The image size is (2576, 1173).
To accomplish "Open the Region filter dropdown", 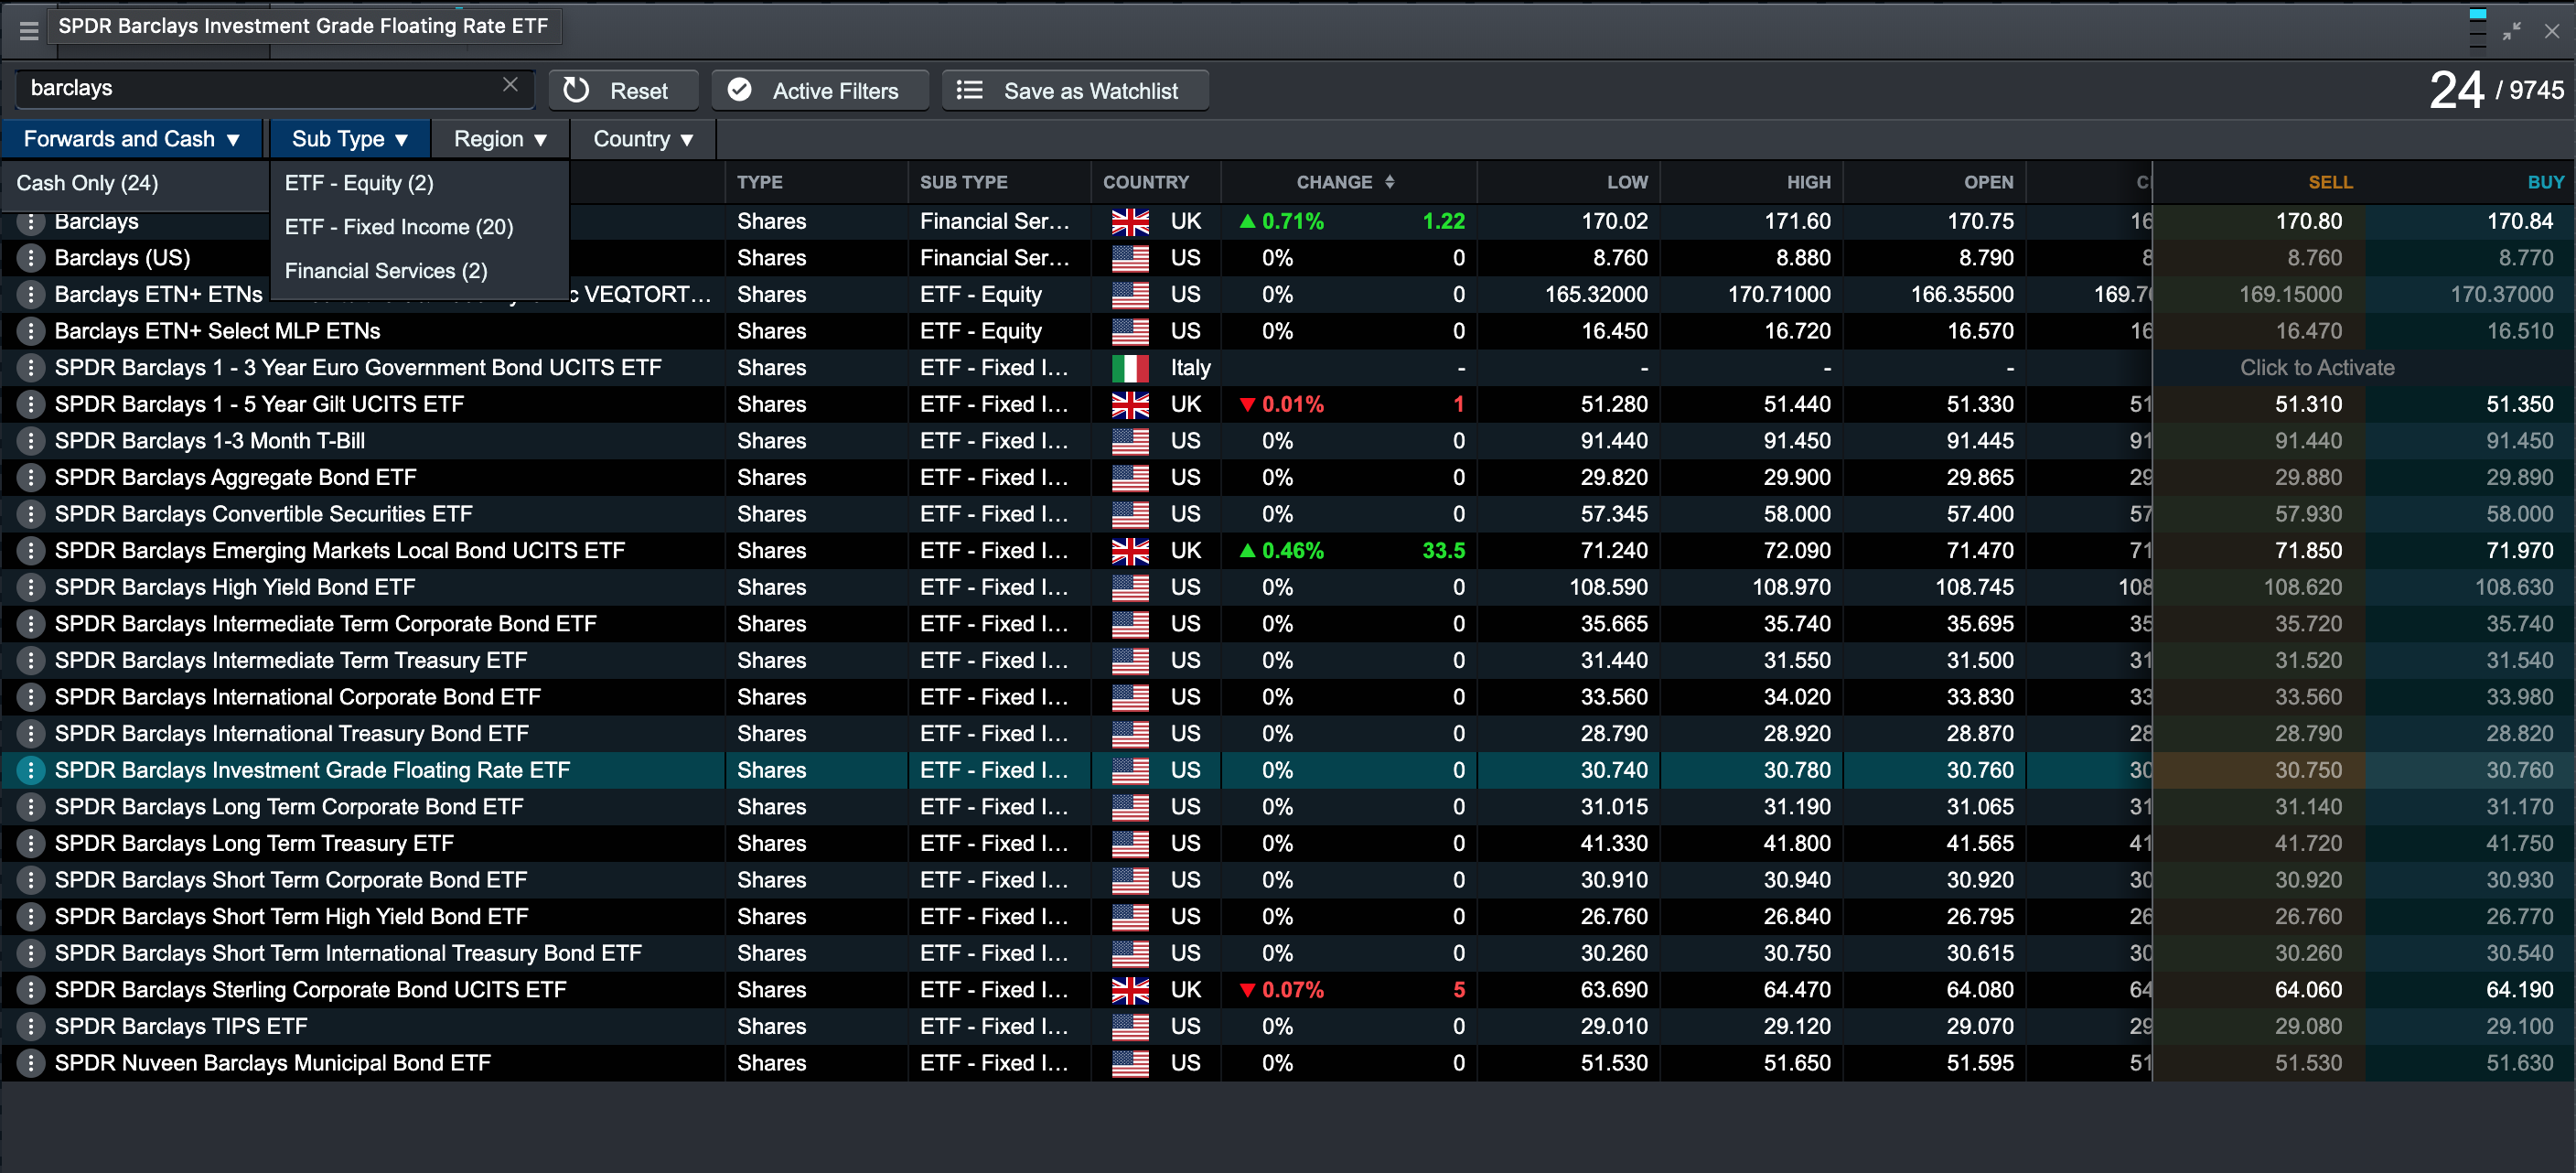I will 500,139.
